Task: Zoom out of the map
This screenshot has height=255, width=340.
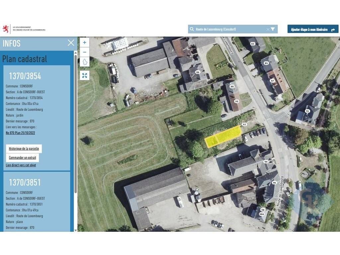Action: point(84,52)
